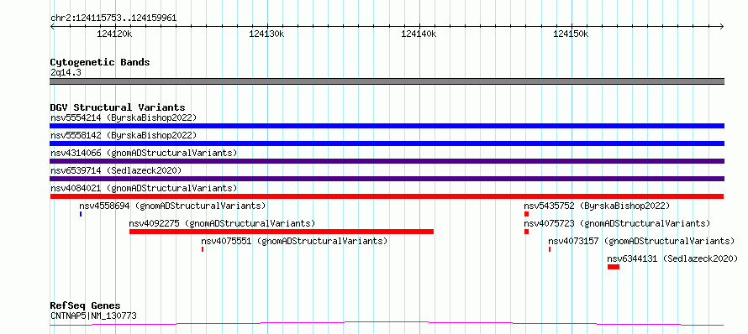Click the small red nsv4075551 variant marker
Image resolution: width=748 pixels, height=334 pixels.
click(x=203, y=249)
